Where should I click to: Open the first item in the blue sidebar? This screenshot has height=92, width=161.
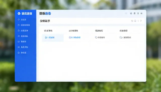(x=22, y=19)
